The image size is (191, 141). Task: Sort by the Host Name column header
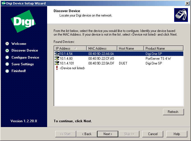(x=130, y=48)
